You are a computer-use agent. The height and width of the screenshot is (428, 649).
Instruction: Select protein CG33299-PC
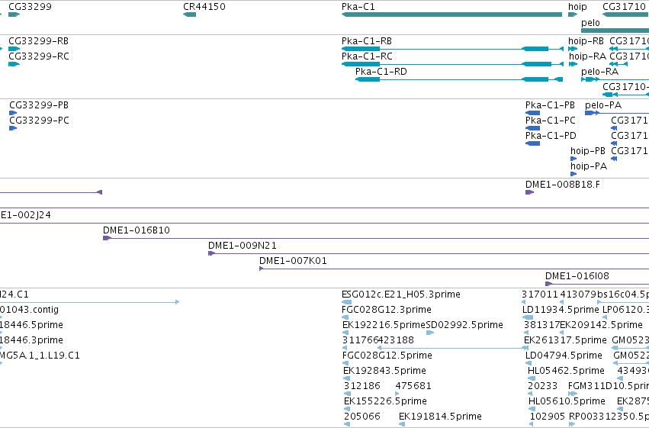(x=13, y=128)
